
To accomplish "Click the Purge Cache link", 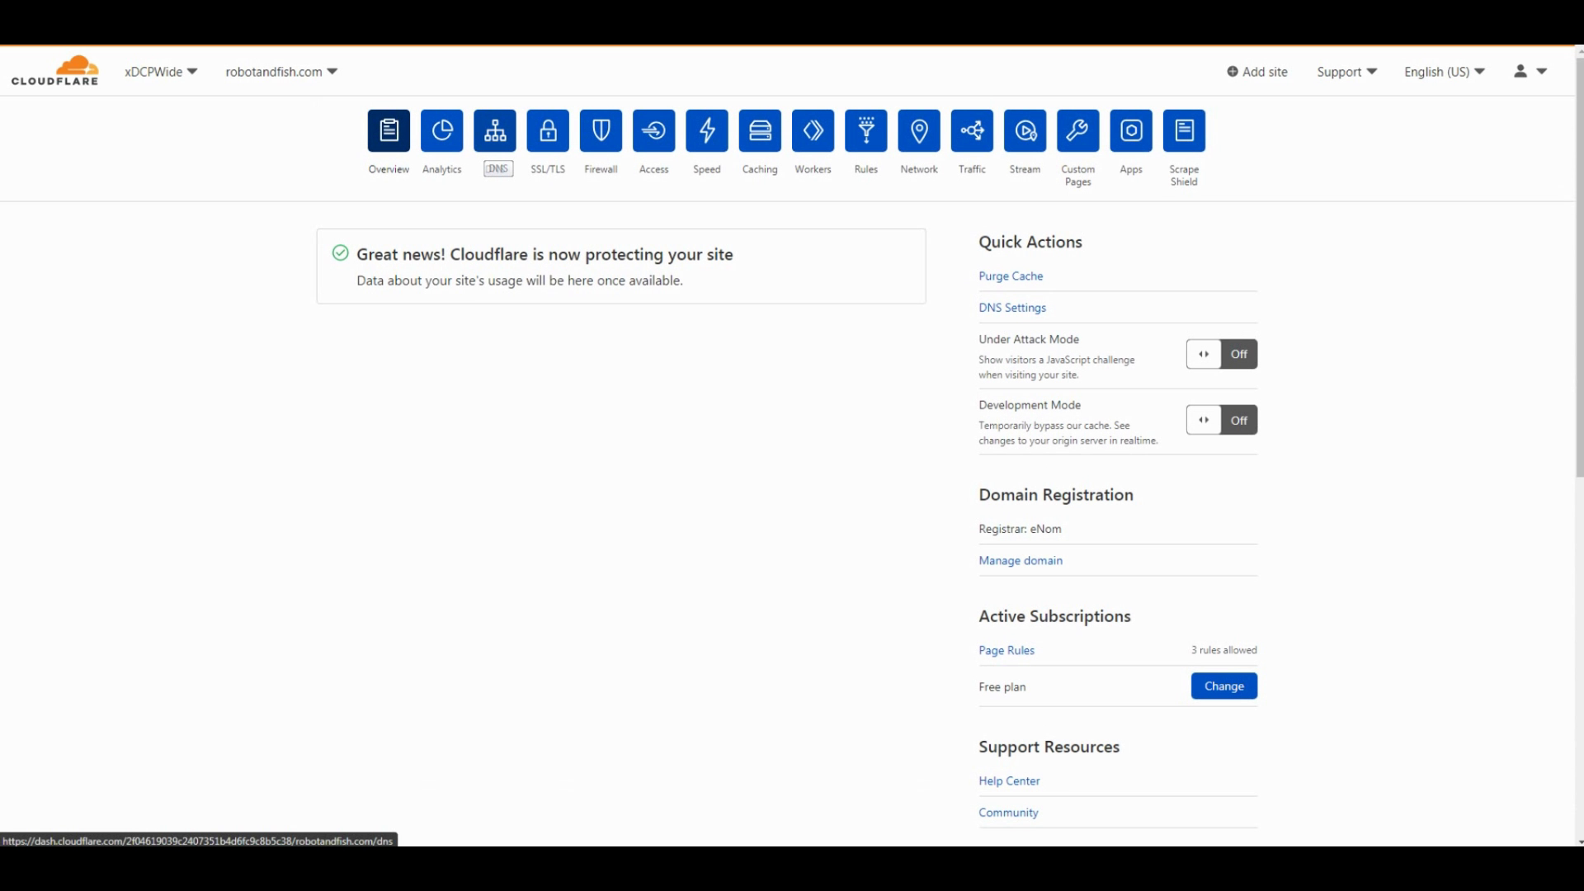I will tap(1011, 276).
